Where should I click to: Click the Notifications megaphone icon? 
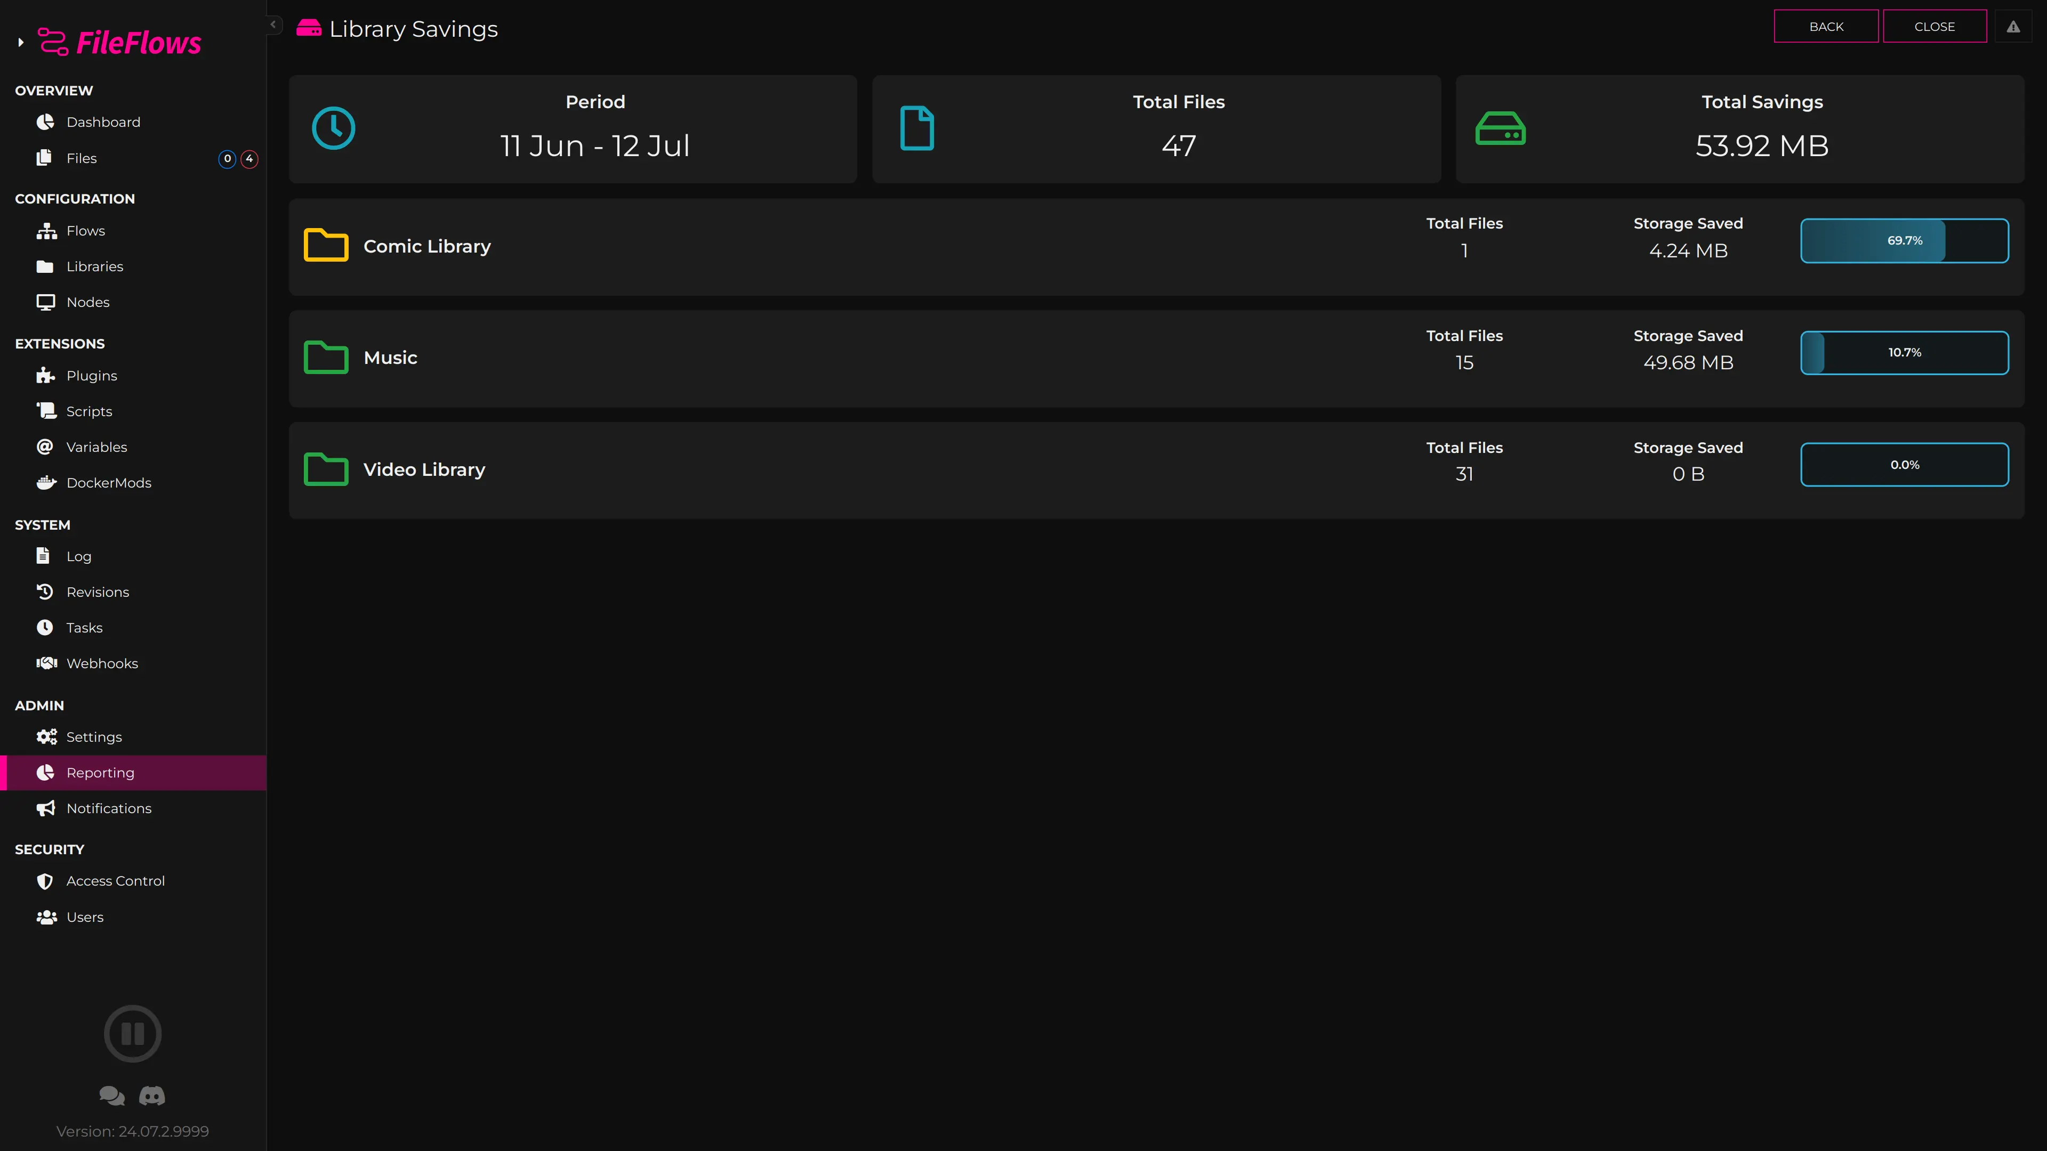click(x=45, y=808)
